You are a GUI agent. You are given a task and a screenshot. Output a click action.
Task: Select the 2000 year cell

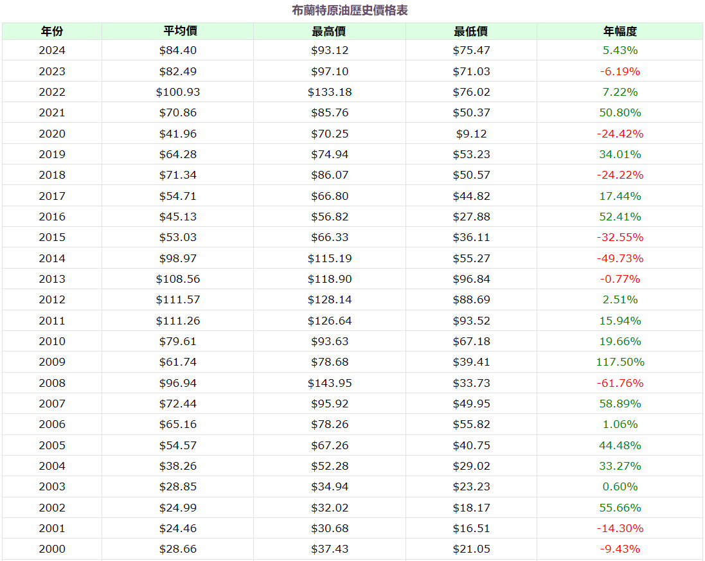pos(52,549)
